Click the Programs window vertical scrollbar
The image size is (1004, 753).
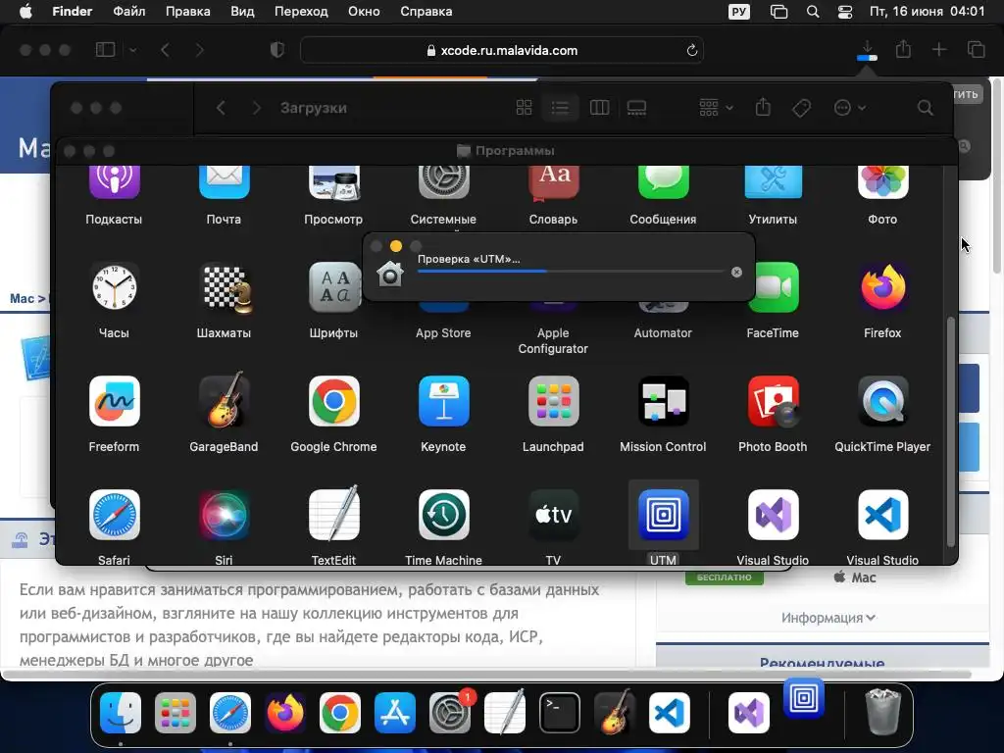click(x=951, y=432)
